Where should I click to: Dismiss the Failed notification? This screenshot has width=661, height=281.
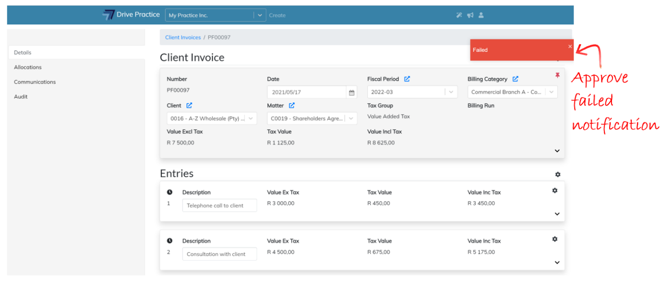(x=570, y=47)
